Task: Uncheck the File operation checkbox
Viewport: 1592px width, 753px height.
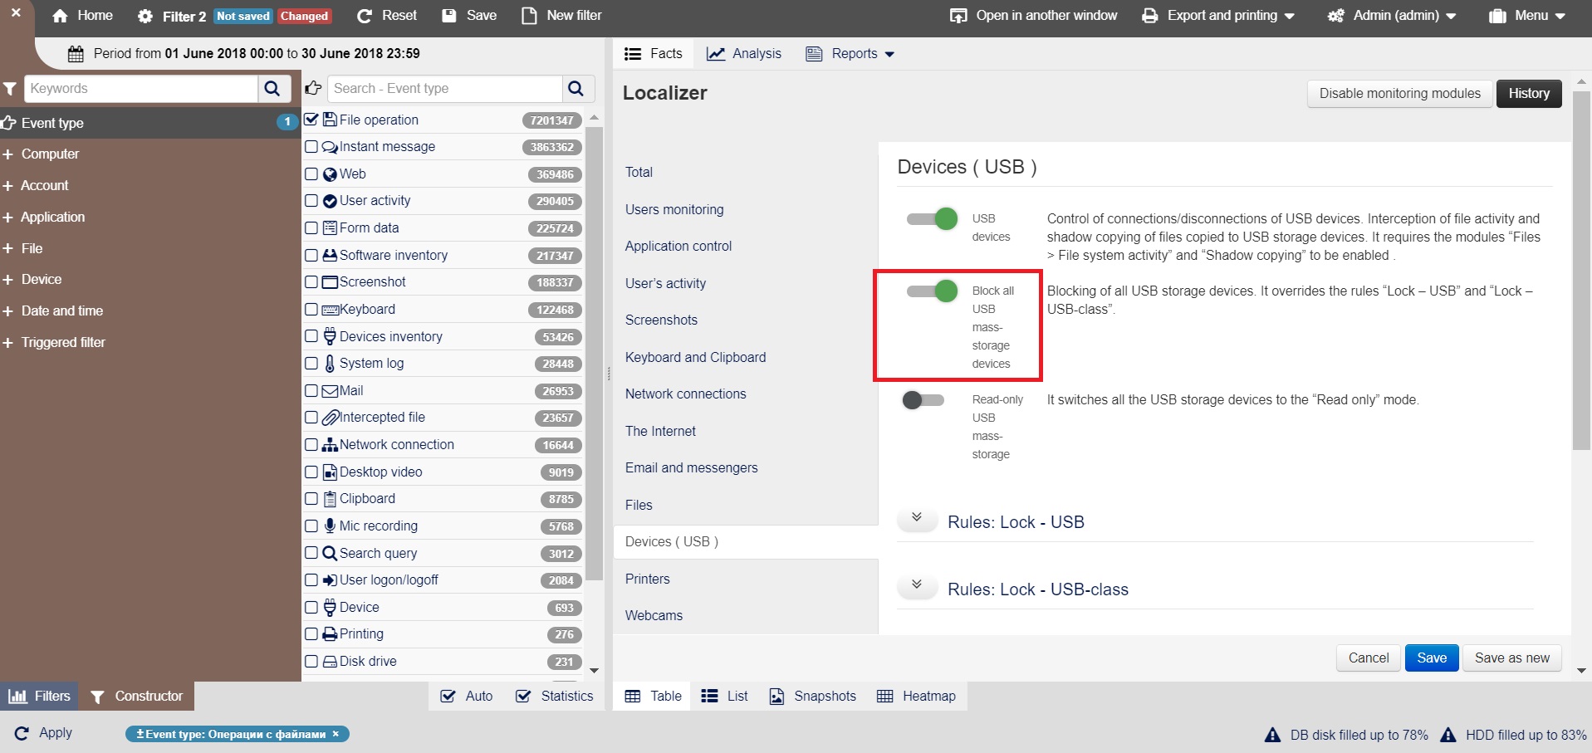Action: pos(311,120)
